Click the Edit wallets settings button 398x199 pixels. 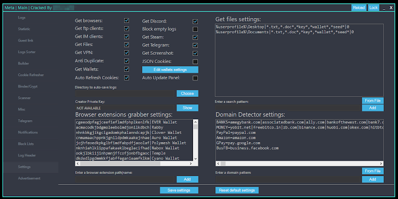[x=170, y=69]
